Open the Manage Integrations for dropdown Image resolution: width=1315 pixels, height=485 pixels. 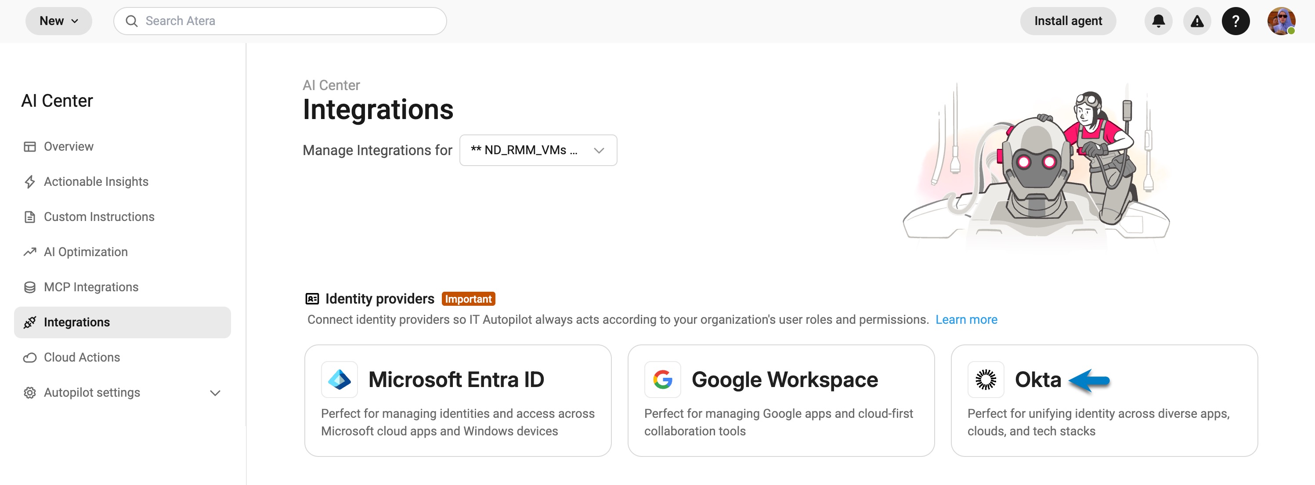pyautogui.click(x=538, y=150)
